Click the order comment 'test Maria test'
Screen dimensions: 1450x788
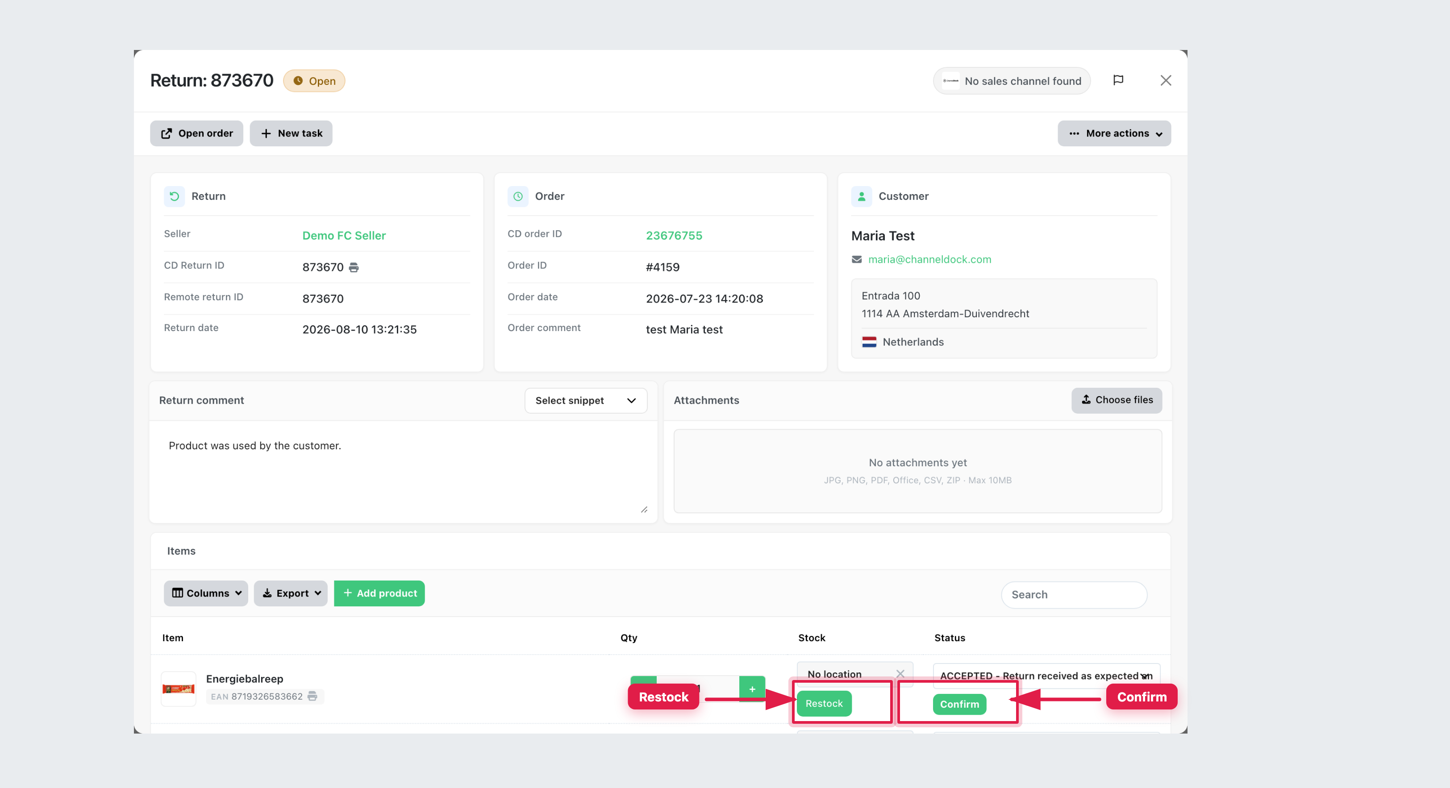[x=684, y=330]
